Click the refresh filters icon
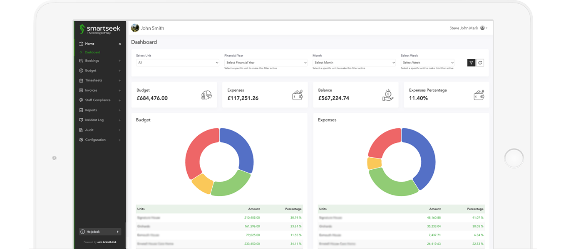 (480, 63)
